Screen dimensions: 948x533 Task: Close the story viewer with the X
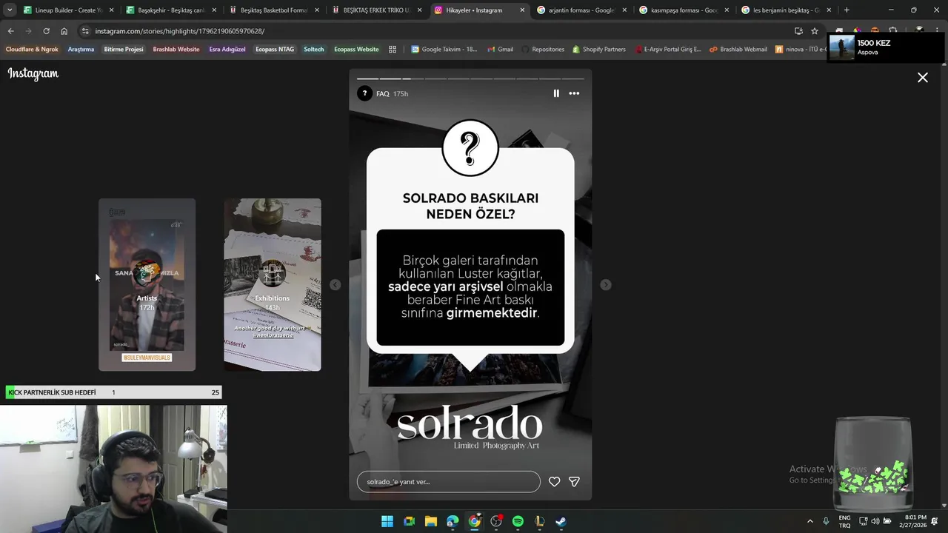click(923, 77)
